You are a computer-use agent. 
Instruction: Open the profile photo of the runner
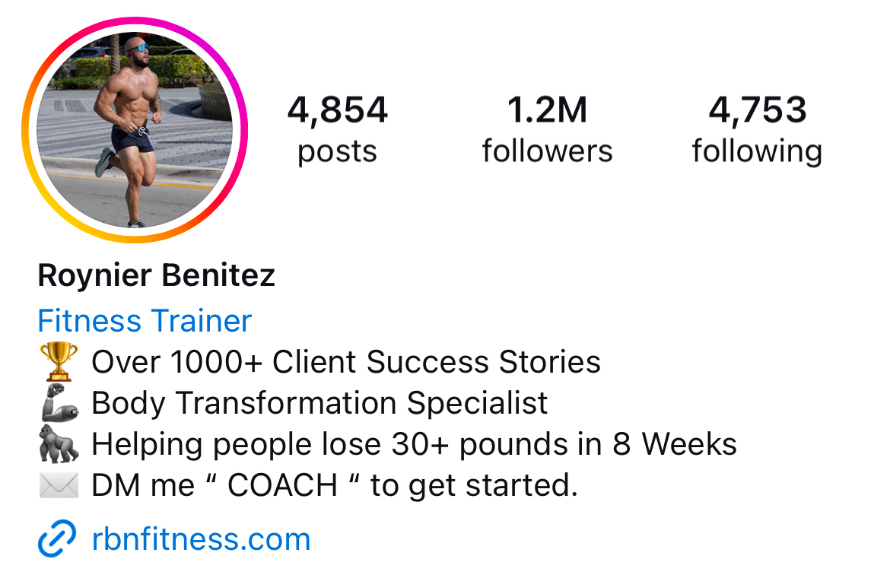tap(135, 129)
